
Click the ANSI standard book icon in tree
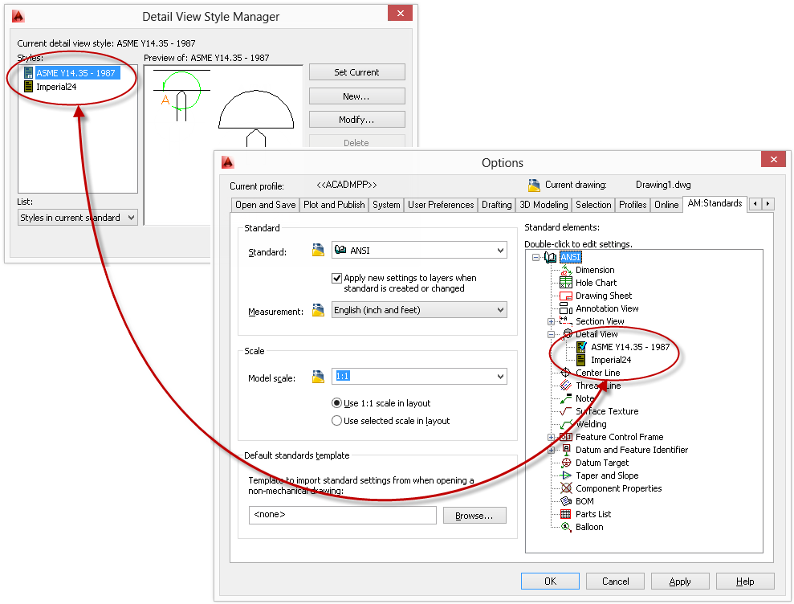(551, 257)
